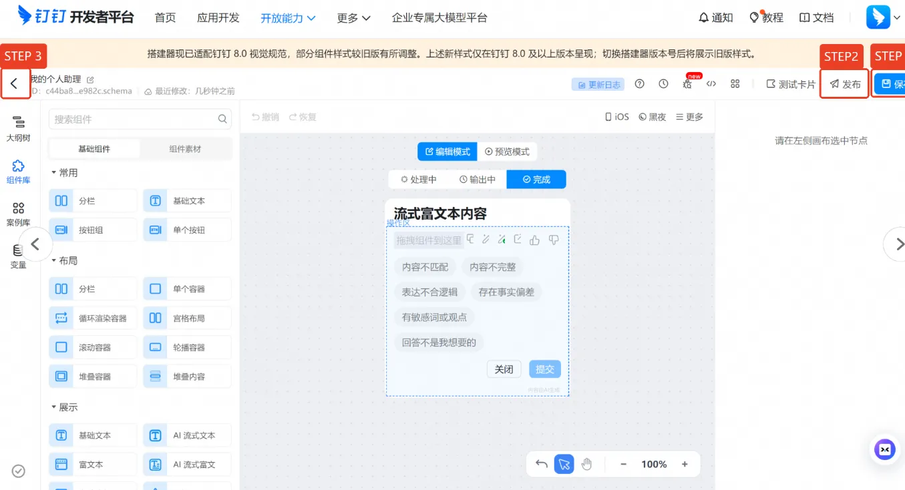Click into the 搜索组件 search field
Screen dimensions: 905x490
point(140,119)
